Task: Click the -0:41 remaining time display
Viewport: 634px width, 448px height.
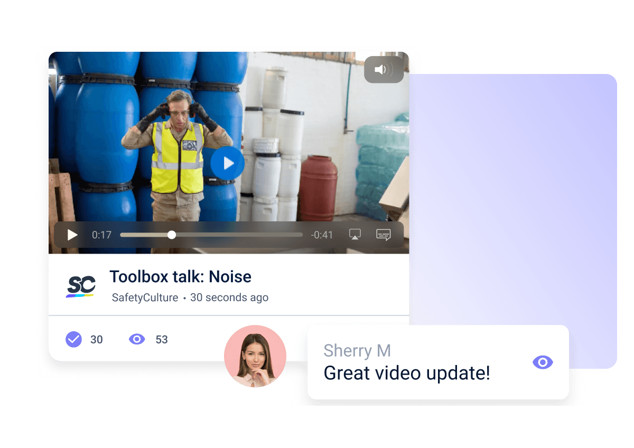Action: [x=322, y=235]
